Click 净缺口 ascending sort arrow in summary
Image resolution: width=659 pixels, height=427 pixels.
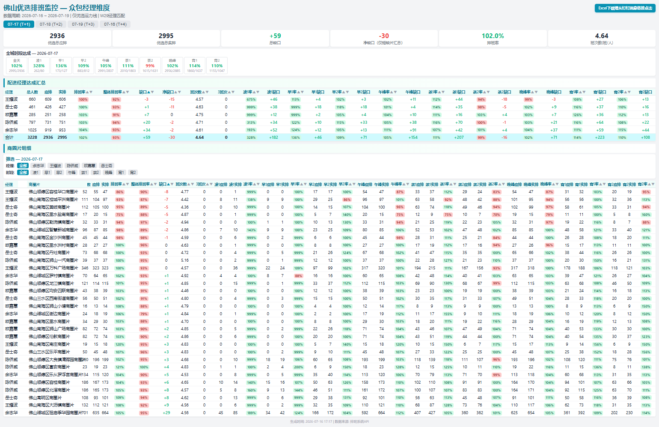[175, 92]
